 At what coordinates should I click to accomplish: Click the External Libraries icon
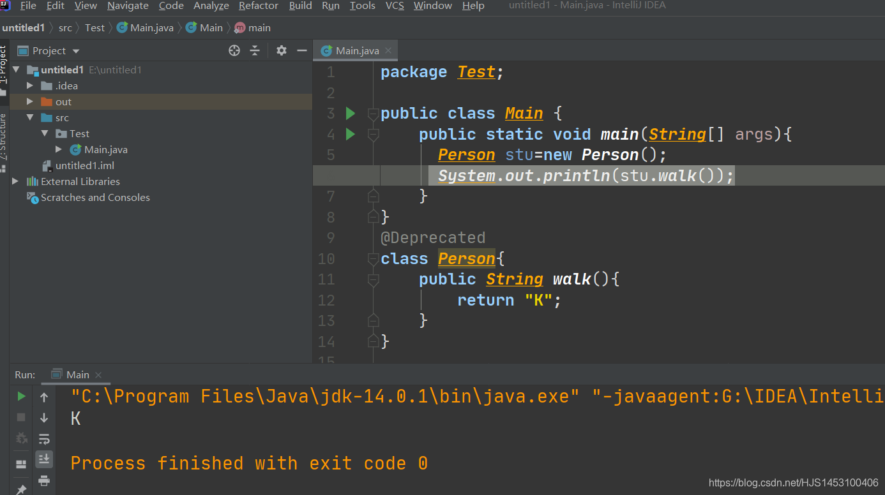[x=32, y=182]
